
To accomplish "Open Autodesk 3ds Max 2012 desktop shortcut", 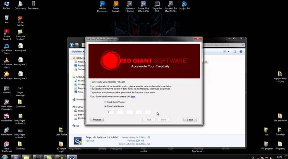I will [x=170, y=7].
